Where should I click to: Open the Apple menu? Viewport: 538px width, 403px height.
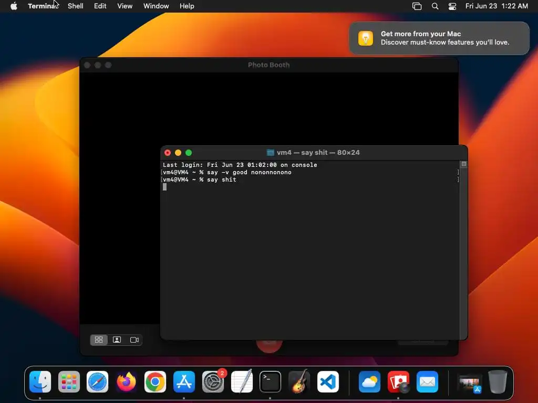pyautogui.click(x=14, y=6)
